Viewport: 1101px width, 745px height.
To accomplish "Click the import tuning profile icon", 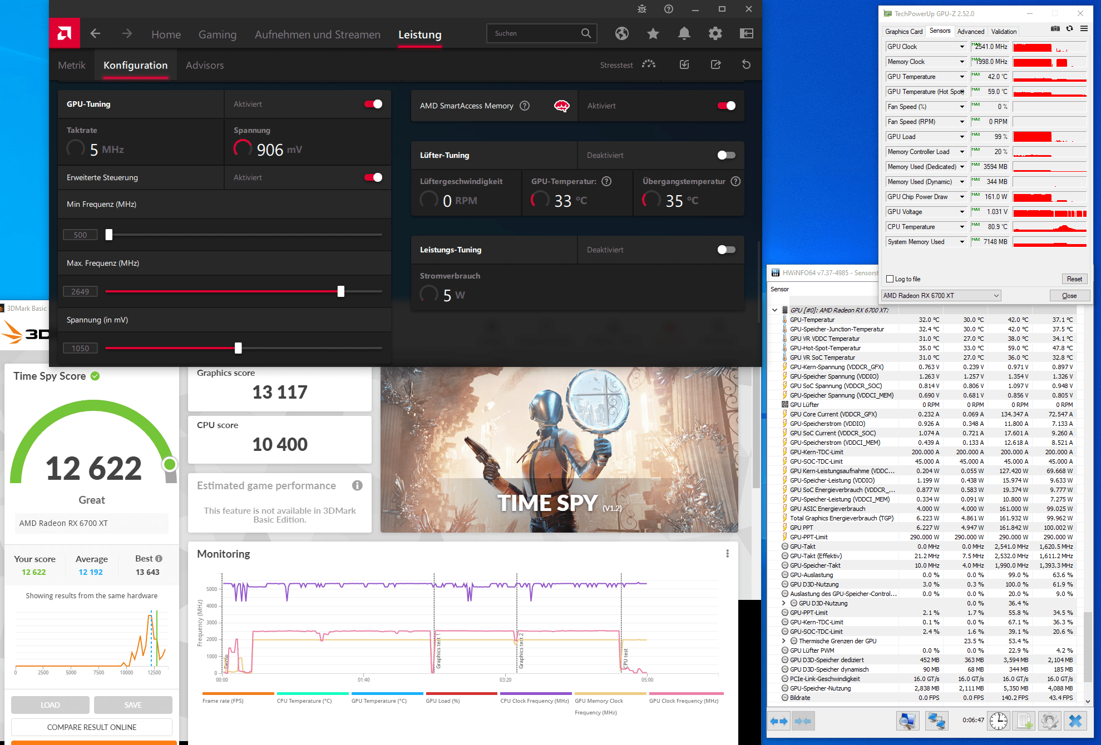I will point(684,64).
